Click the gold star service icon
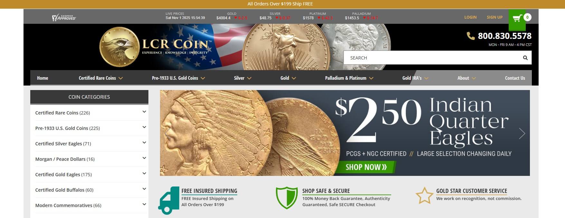The image size is (565, 218). [x=424, y=195]
